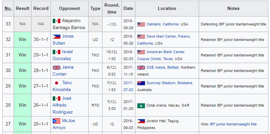Click the Australian flag by Suncorp Stadium

coord(141,83)
